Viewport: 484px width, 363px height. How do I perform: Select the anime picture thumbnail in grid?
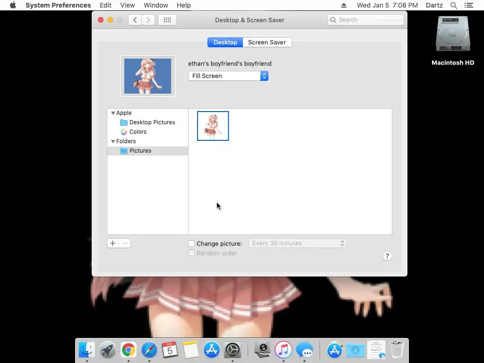[x=213, y=126]
